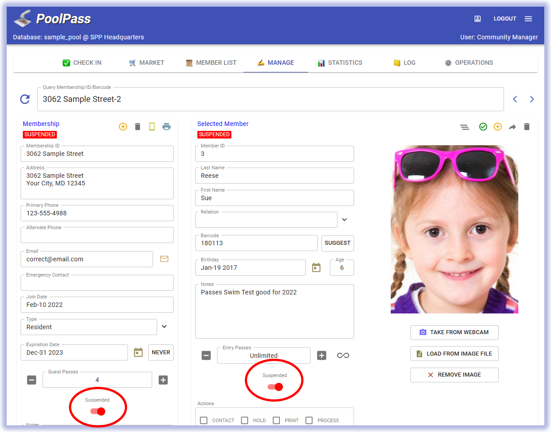Image resolution: width=551 pixels, height=432 pixels.
Task: Toggle Membership Suspended switch
Action: coord(98,411)
